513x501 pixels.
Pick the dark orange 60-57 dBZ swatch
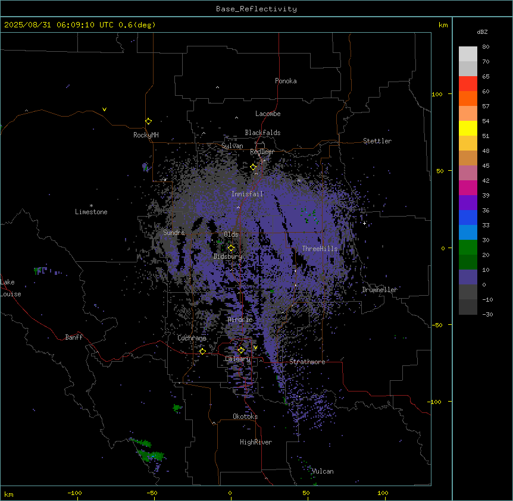468,98
